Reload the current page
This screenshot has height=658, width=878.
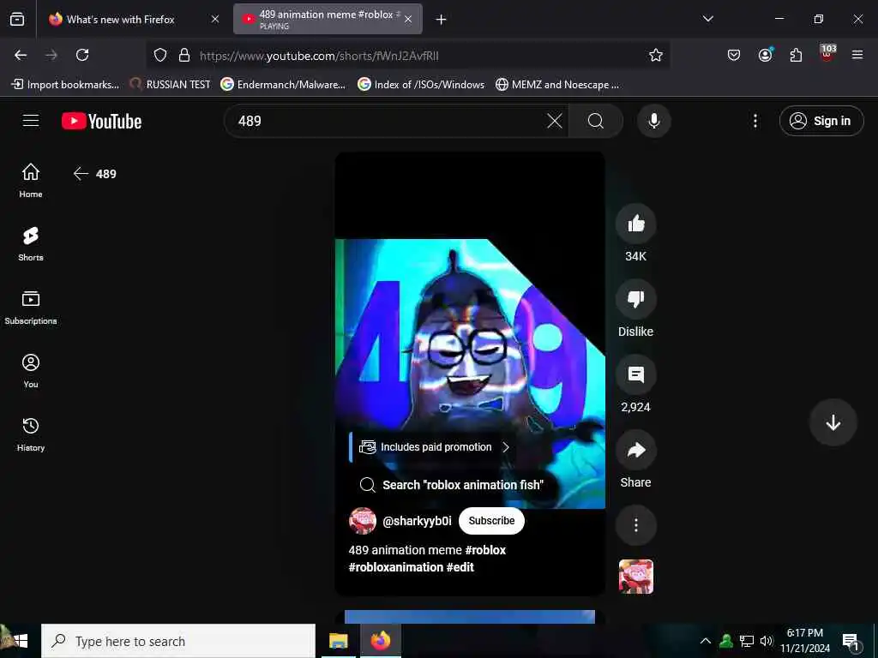pos(82,55)
